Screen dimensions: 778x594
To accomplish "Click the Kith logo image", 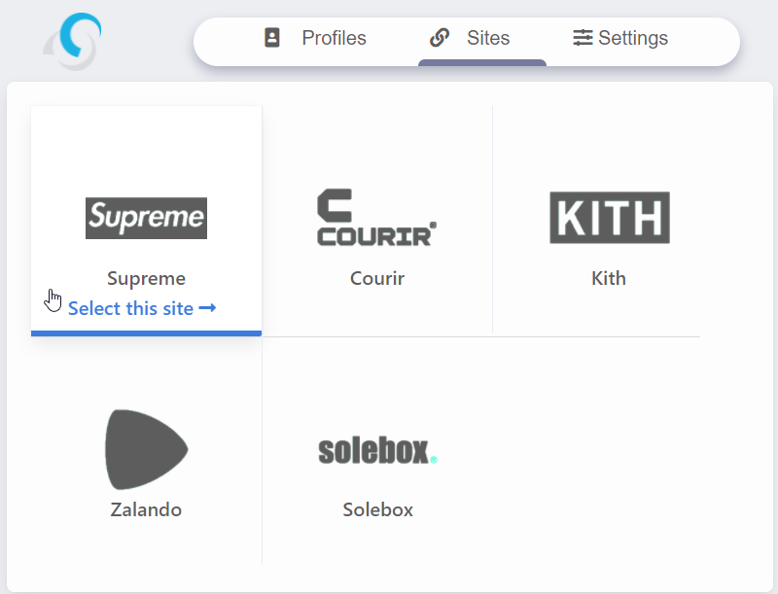I will (609, 217).
